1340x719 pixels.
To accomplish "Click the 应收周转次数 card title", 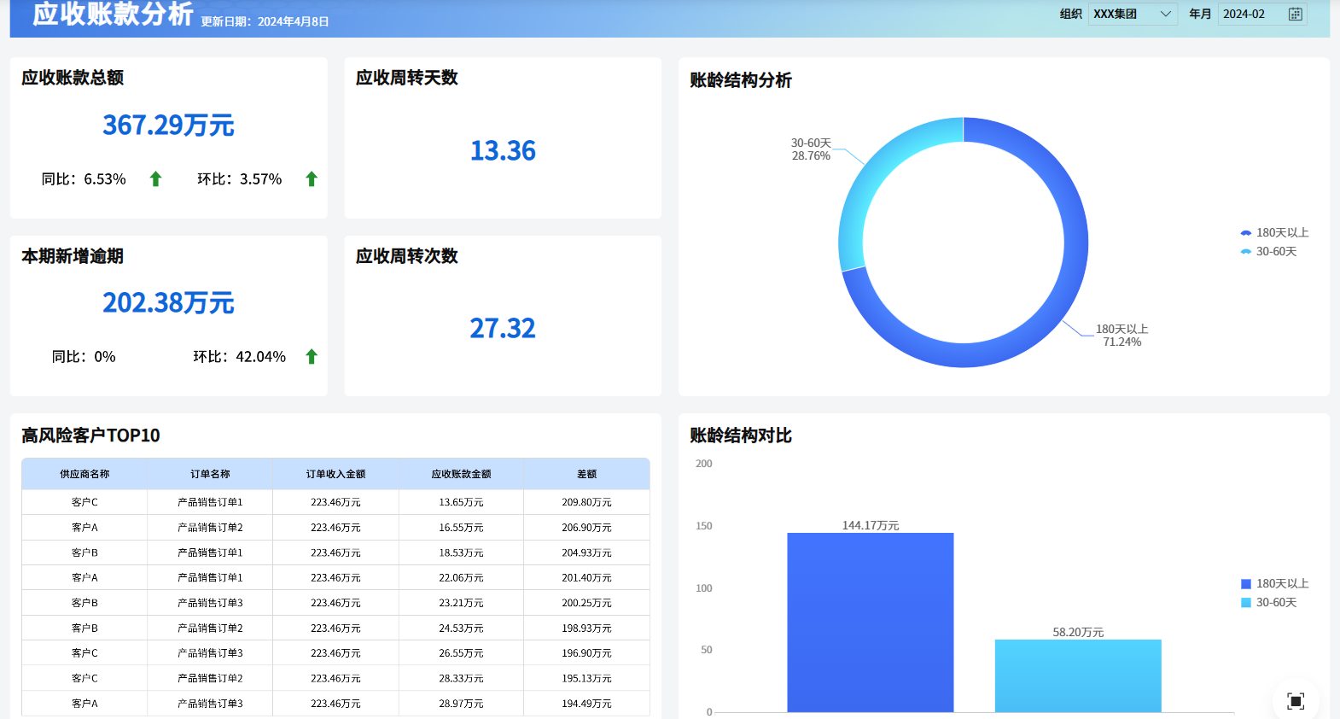I will pos(407,256).
